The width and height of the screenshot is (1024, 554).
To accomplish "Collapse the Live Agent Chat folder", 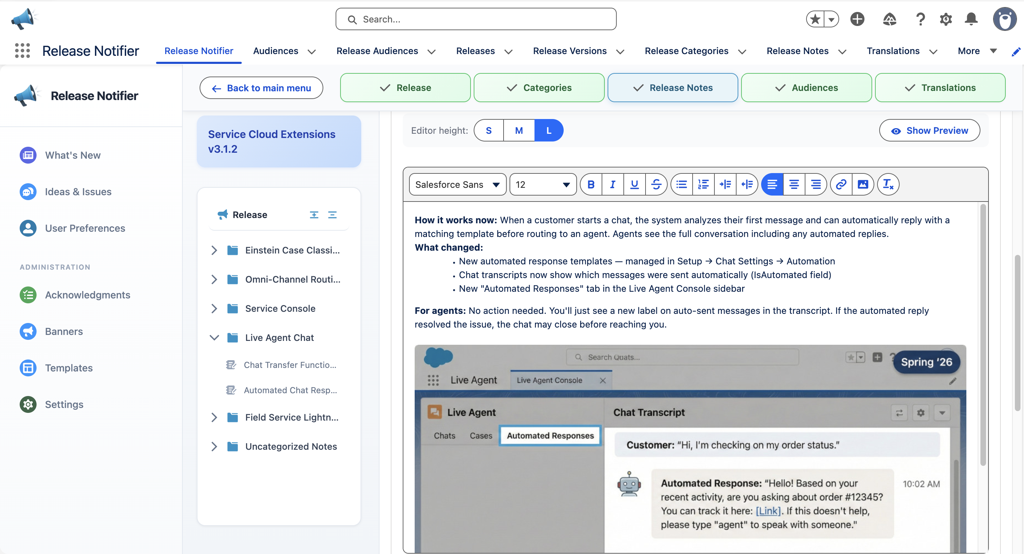I will point(215,337).
